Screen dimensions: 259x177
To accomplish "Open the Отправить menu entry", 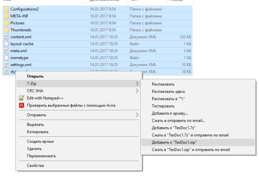I will point(79,115).
